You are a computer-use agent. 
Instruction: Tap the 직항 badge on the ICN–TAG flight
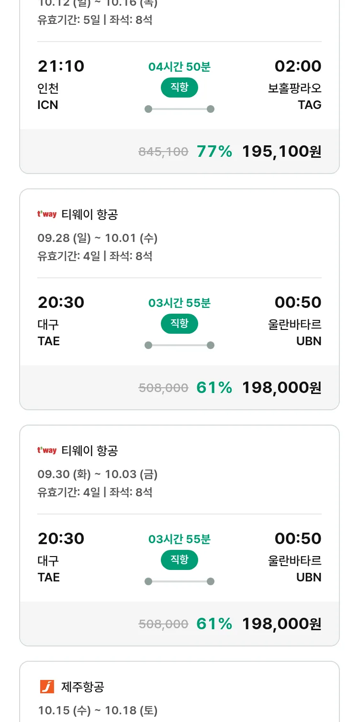click(179, 88)
